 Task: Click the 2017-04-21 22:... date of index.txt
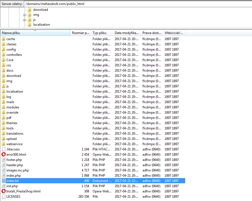pos(126,181)
